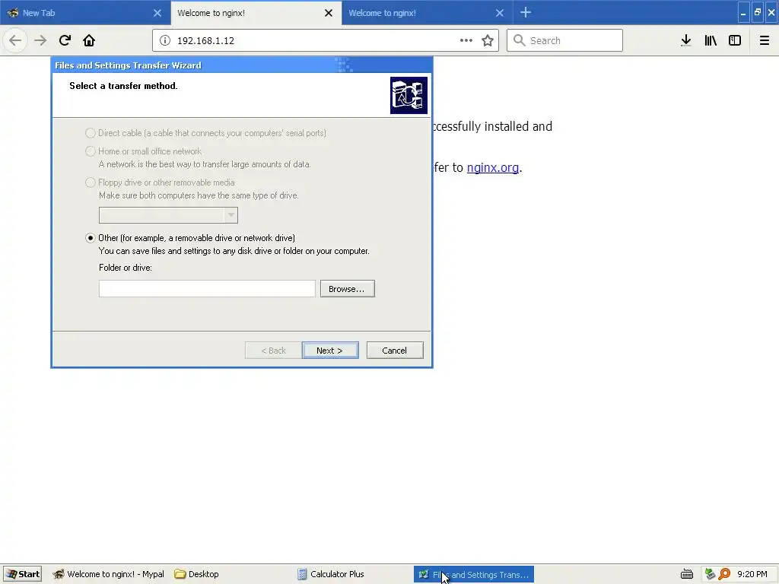The image size is (779, 584).
Task: Expand the removable drive combo box
Action: [231, 215]
